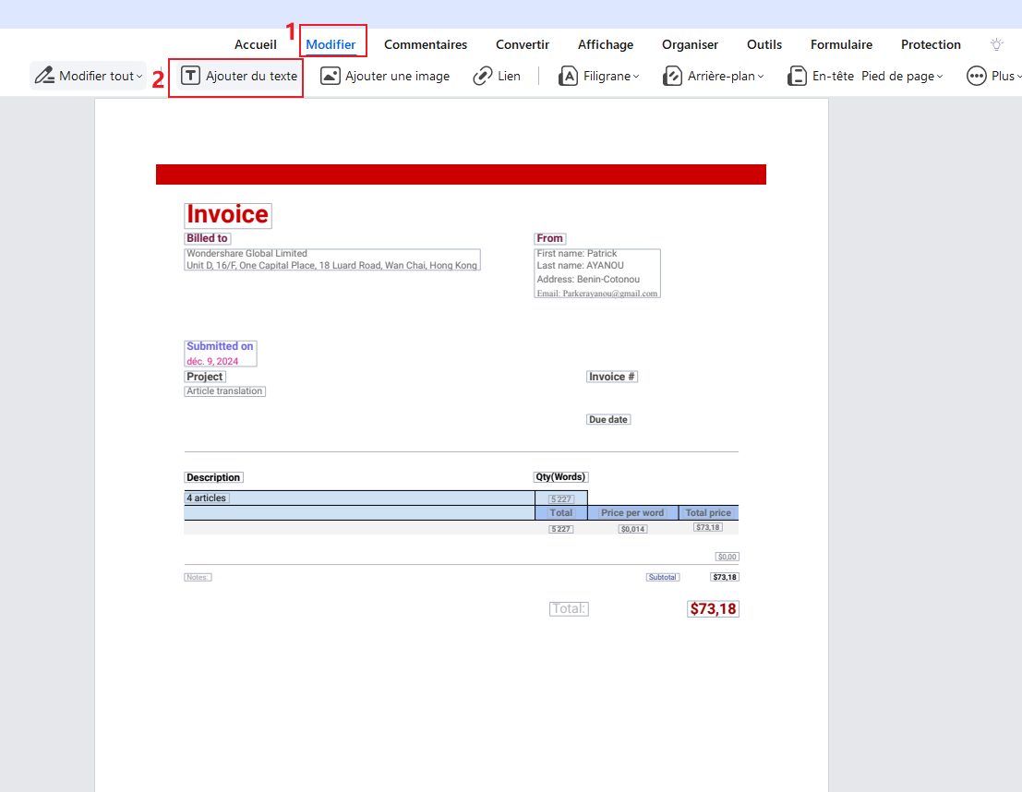
Task: Switch to the Affichage tab
Action: [606, 44]
